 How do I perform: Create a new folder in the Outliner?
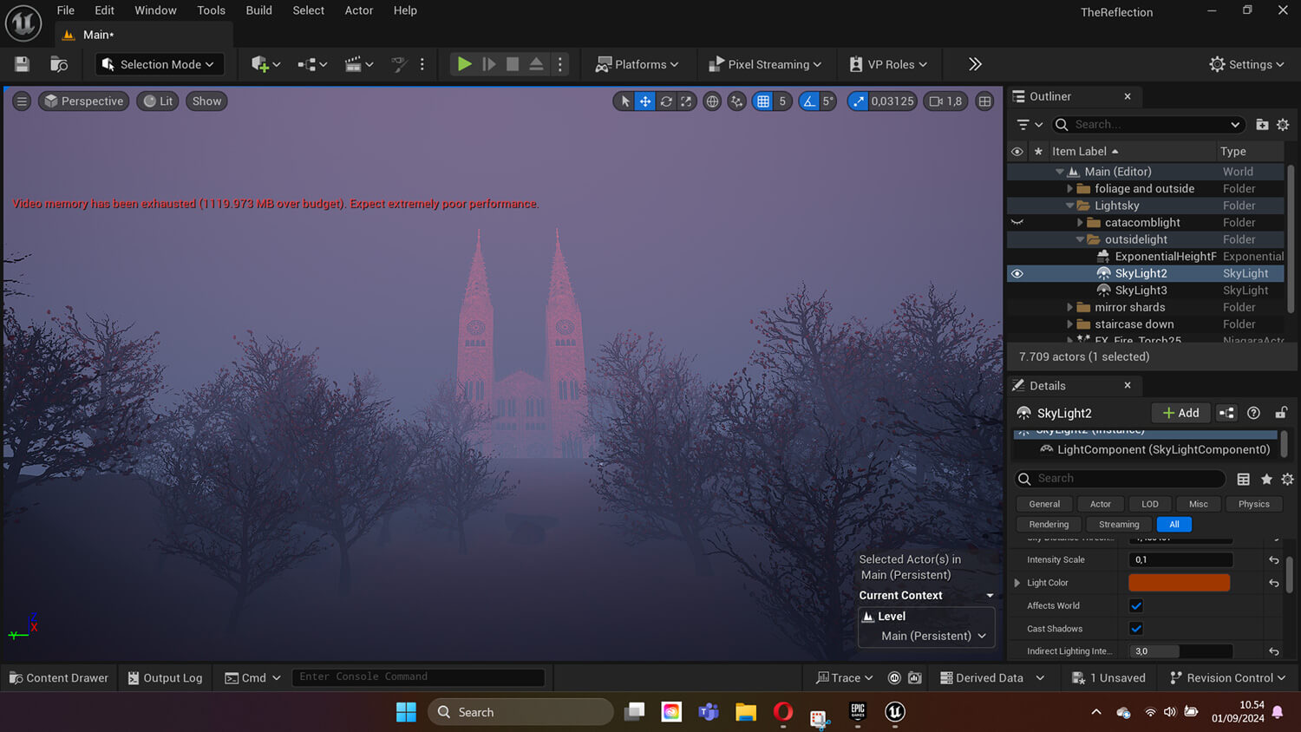click(x=1262, y=125)
